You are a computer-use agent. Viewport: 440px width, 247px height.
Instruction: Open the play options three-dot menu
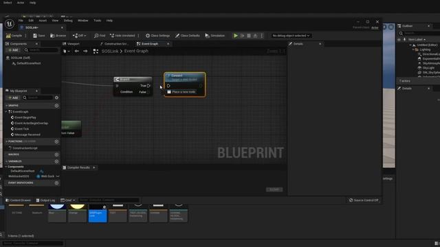click(262, 36)
